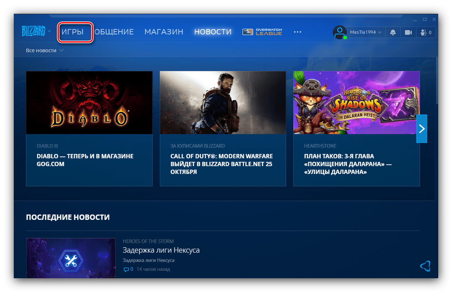Open the МАГАЗИН tab
The image size is (452, 292).
point(164,32)
